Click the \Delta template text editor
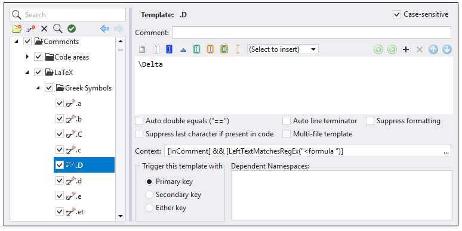 coord(294,85)
